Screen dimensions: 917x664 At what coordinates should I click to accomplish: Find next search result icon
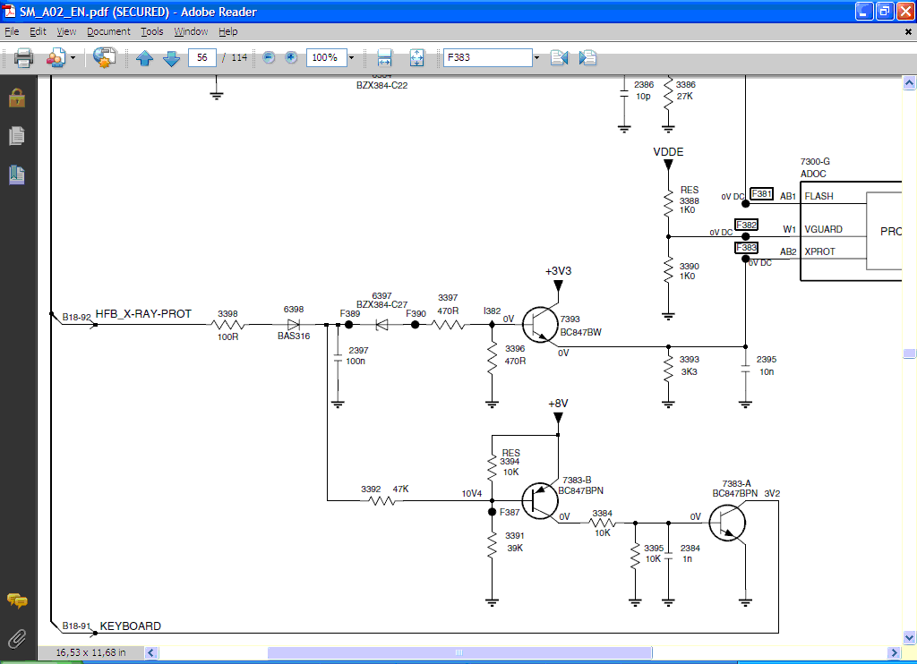pos(588,58)
